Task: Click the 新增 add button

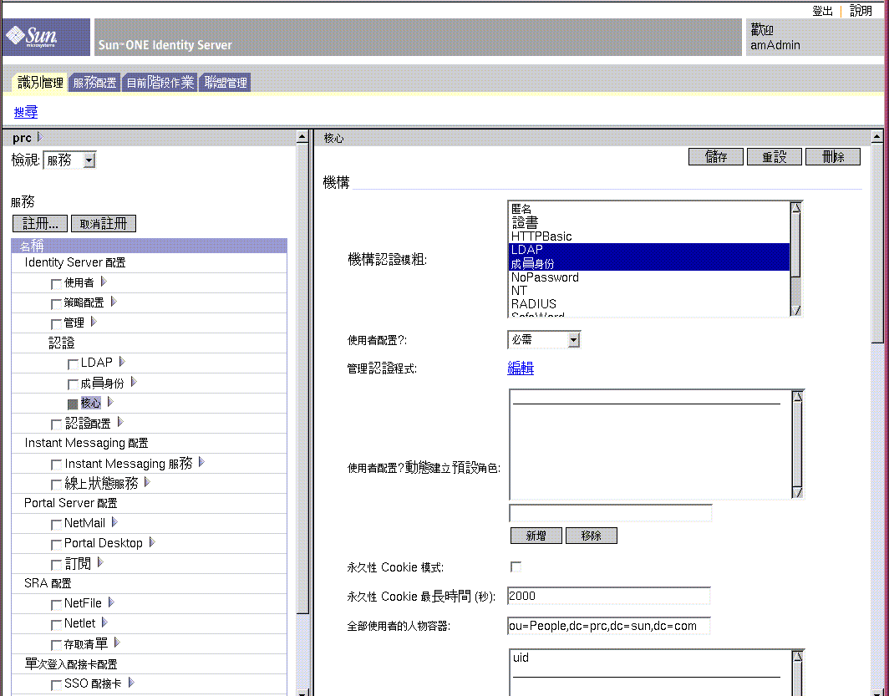Action: (536, 536)
